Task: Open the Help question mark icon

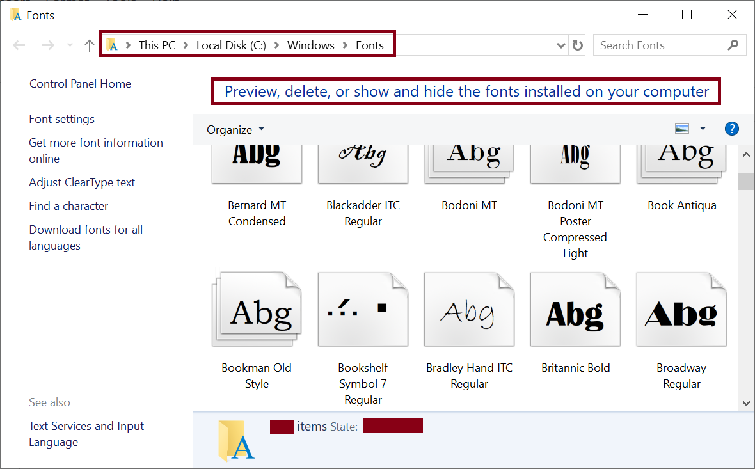Action: (x=731, y=129)
